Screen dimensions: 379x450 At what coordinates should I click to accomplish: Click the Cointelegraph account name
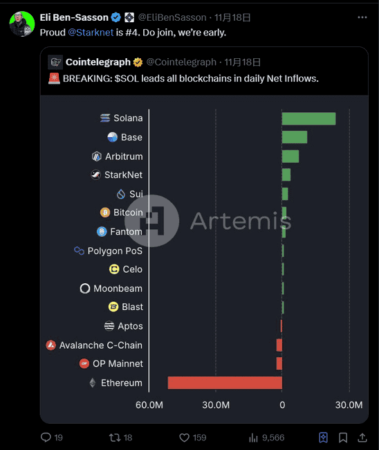[x=98, y=62]
